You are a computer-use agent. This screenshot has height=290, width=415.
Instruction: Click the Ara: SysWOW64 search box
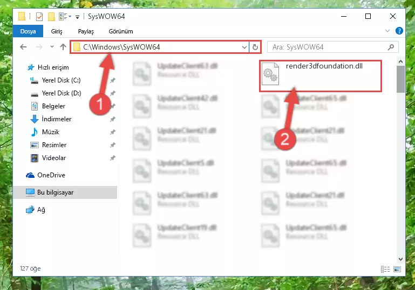[x=332, y=47]
